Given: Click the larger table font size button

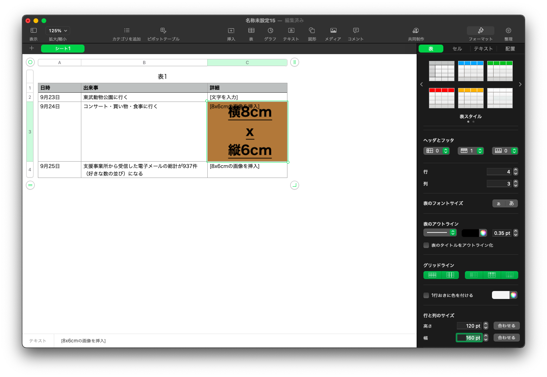Looking at the screenshot, I should [x=512, y=203].
